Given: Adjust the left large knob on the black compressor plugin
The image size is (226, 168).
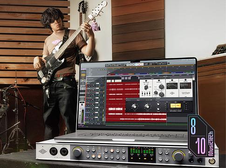Looking at the screenshot, I should (x=134, y=106).
